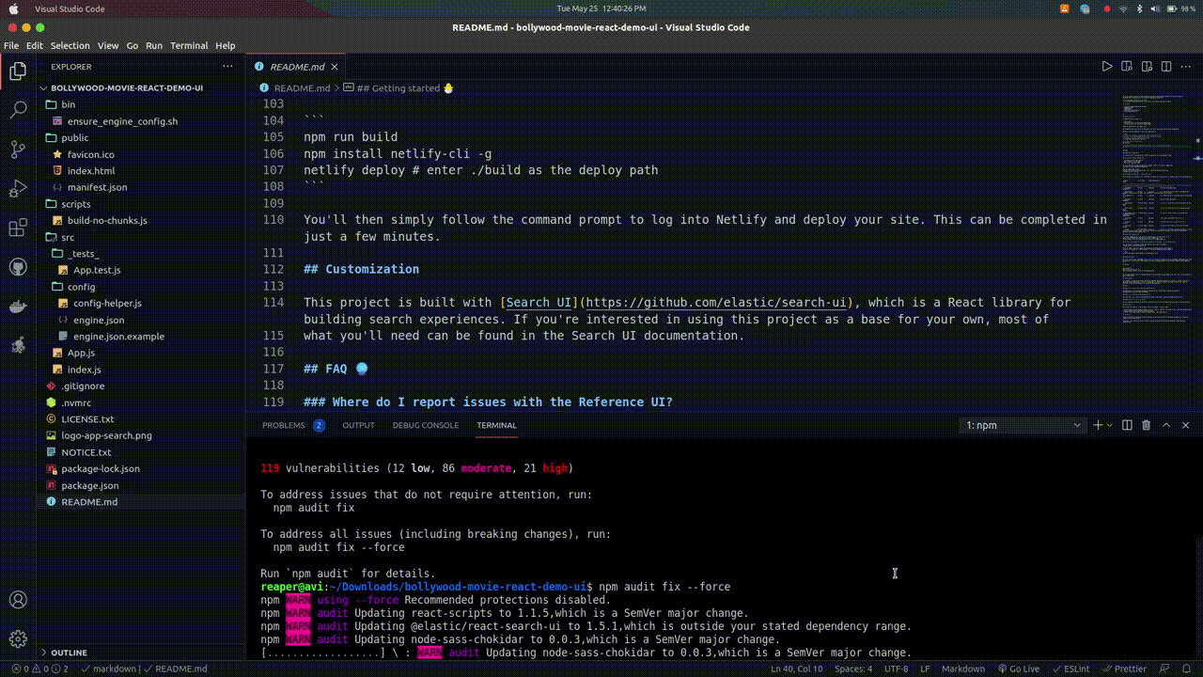Open the Selection menu
The image size is (1203, 677).
70,45
